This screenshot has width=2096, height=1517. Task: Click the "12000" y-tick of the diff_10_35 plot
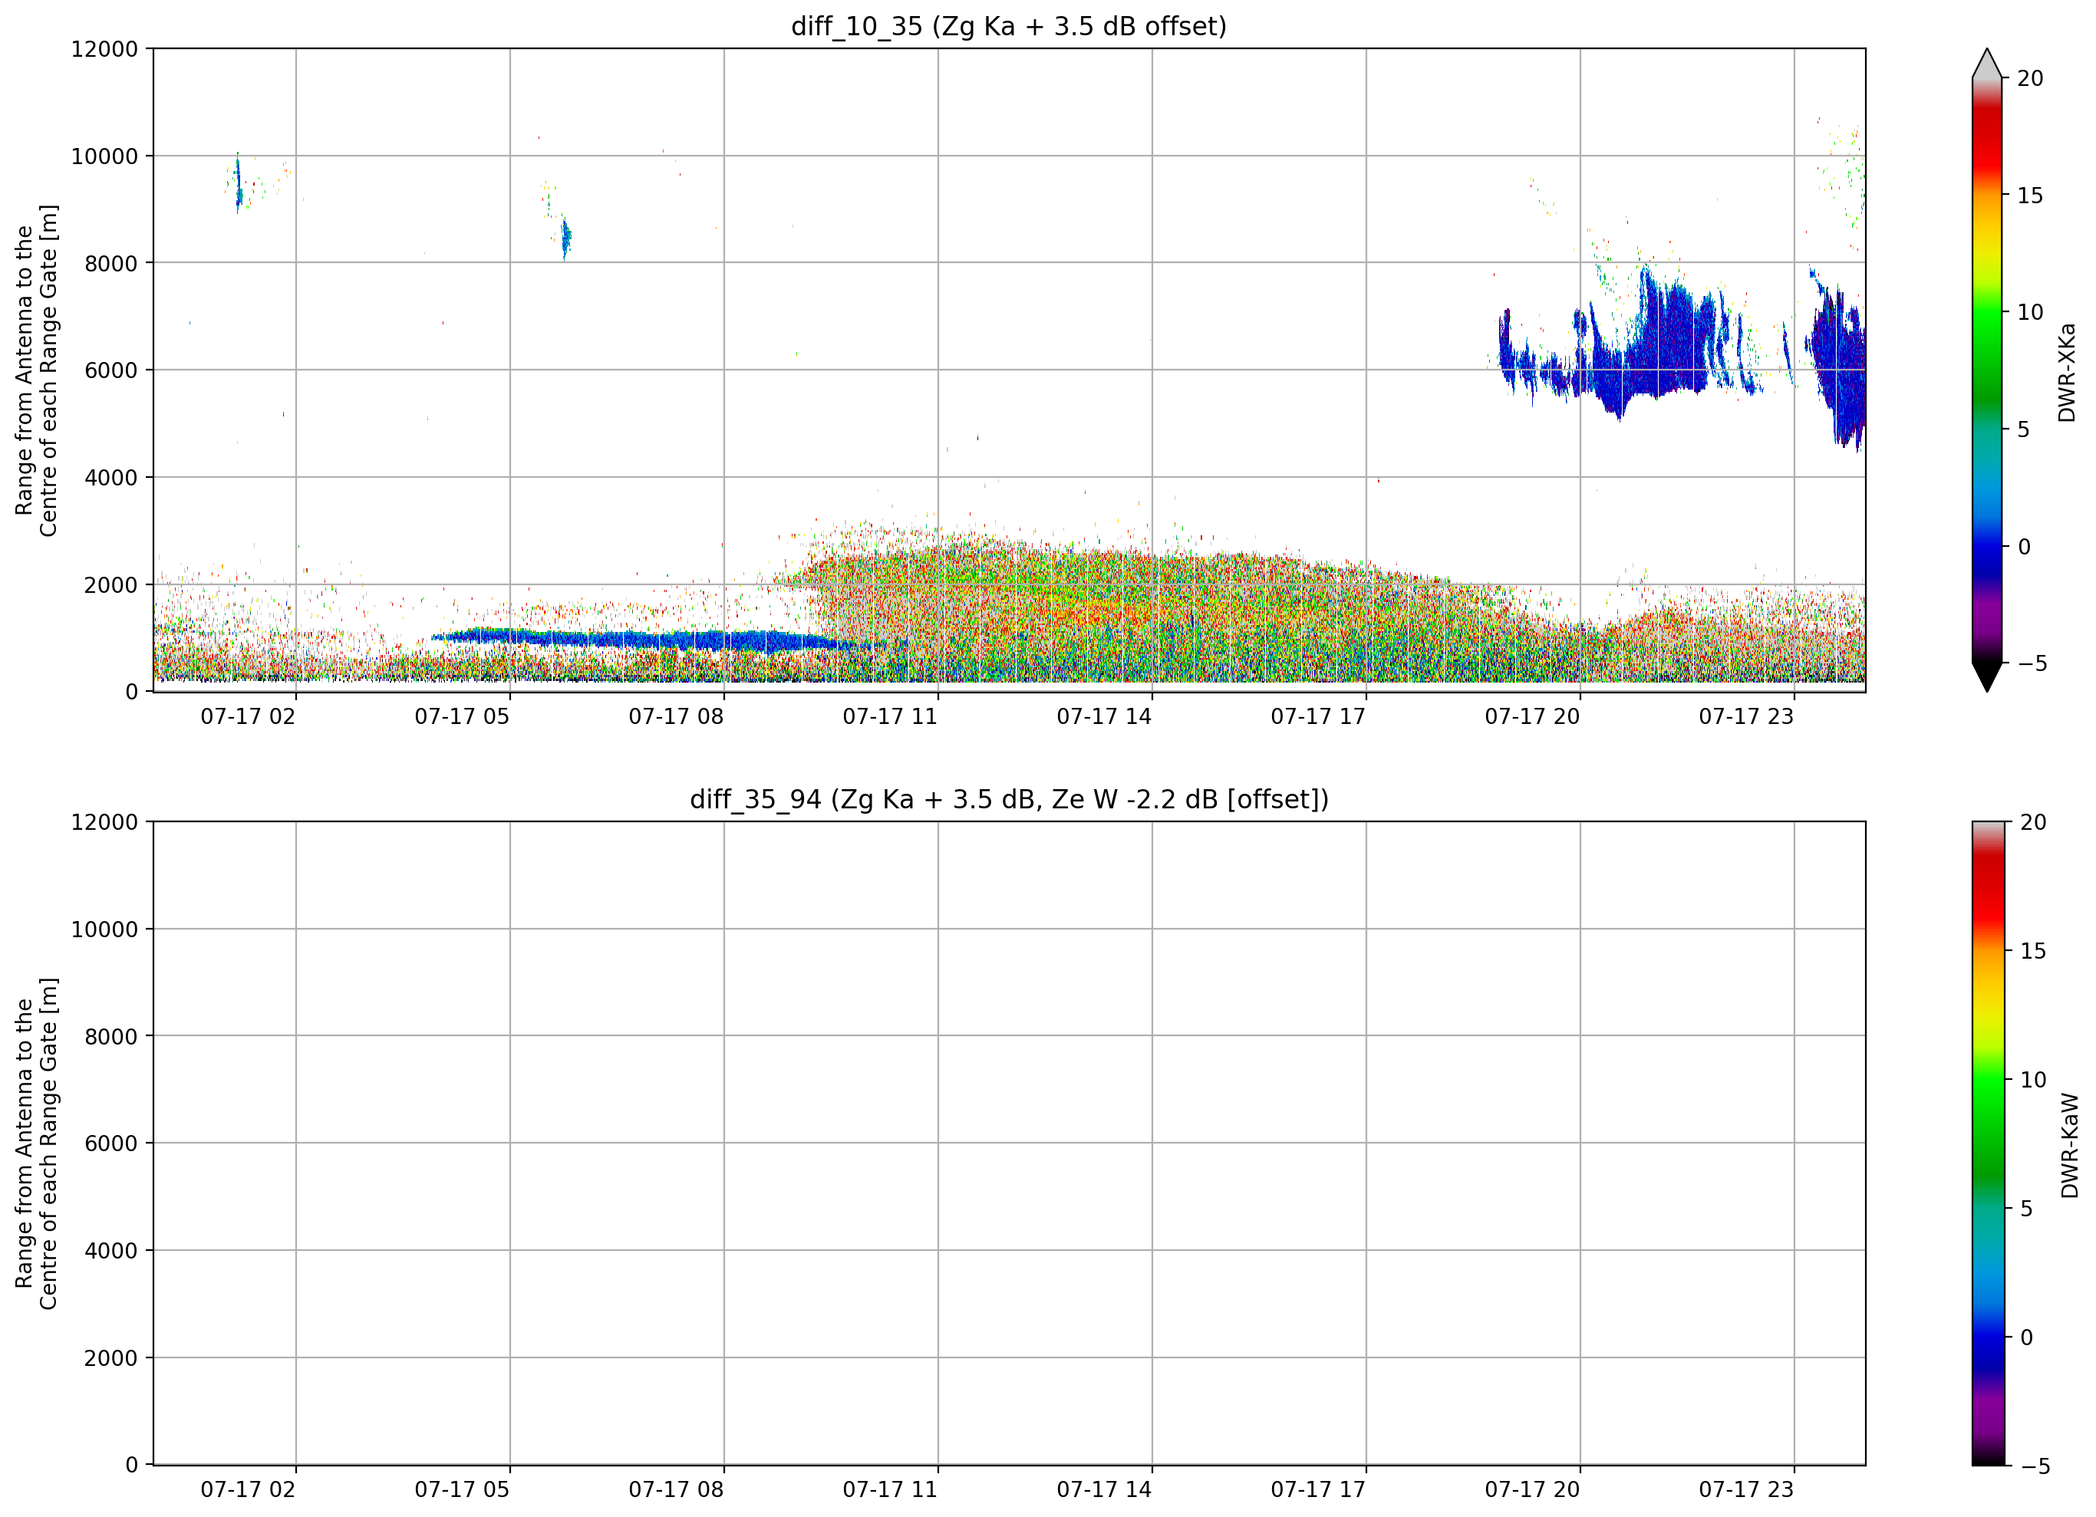[104, 49]
